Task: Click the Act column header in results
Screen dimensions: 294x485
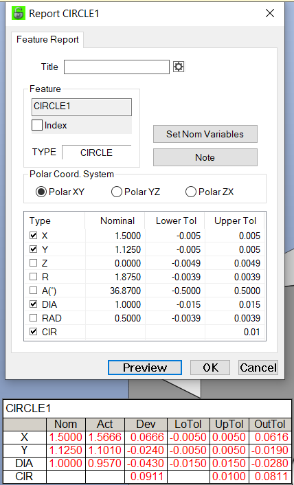Action: pyautogui.click(x=105, y=424)
